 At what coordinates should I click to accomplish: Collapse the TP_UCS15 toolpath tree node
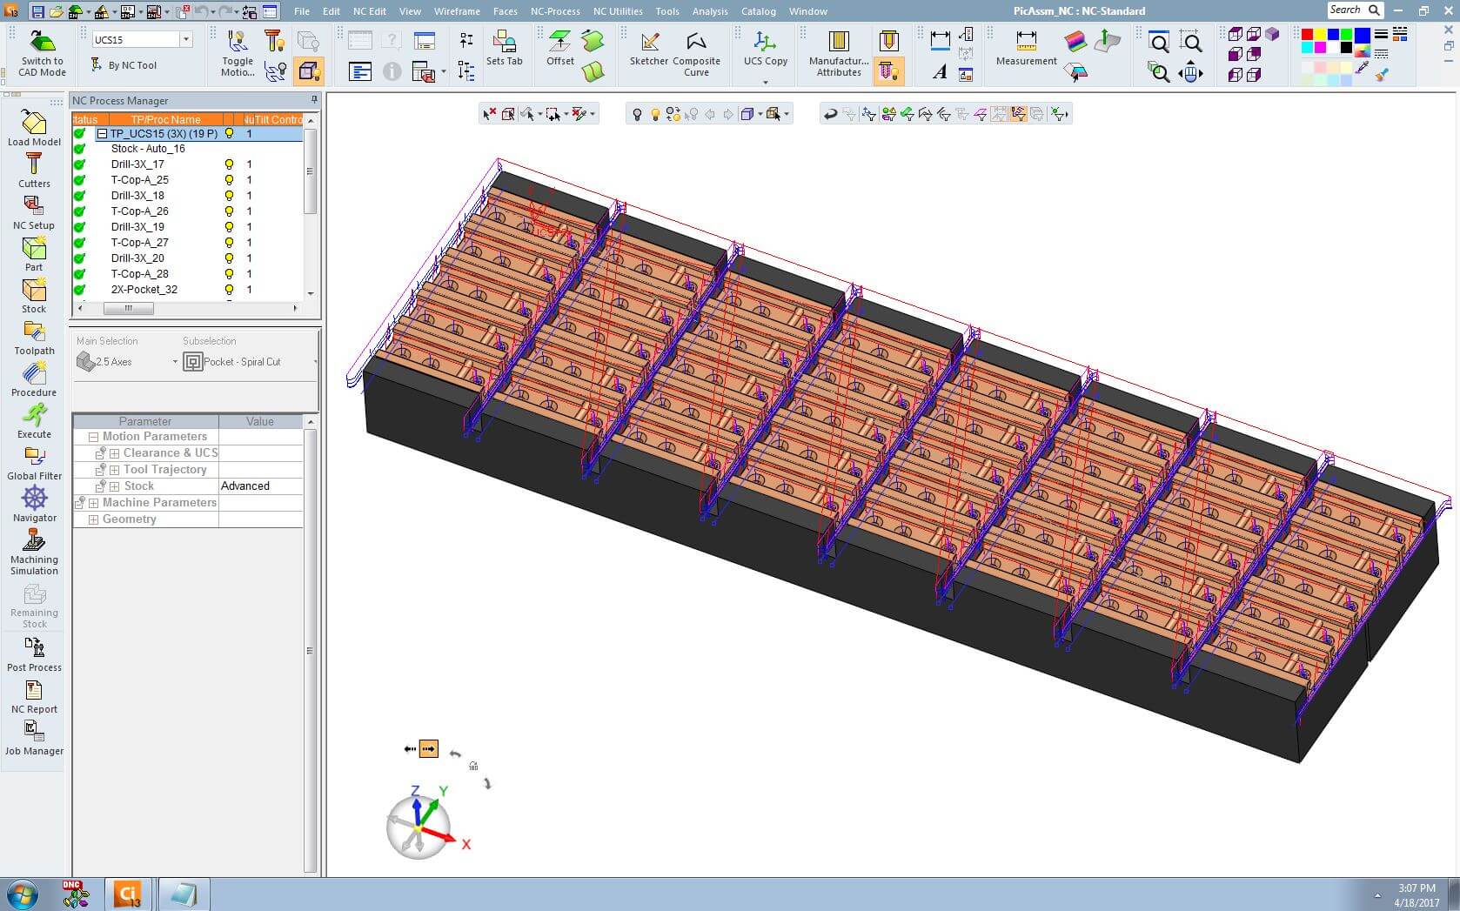tap(102, 134)
